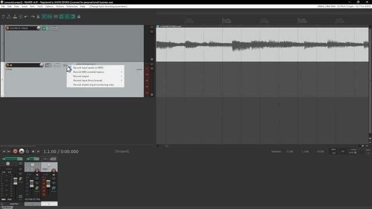Choose Record: input (audio or MIDI)
This screenshot has width=372, height=209.
coord(95,67)
